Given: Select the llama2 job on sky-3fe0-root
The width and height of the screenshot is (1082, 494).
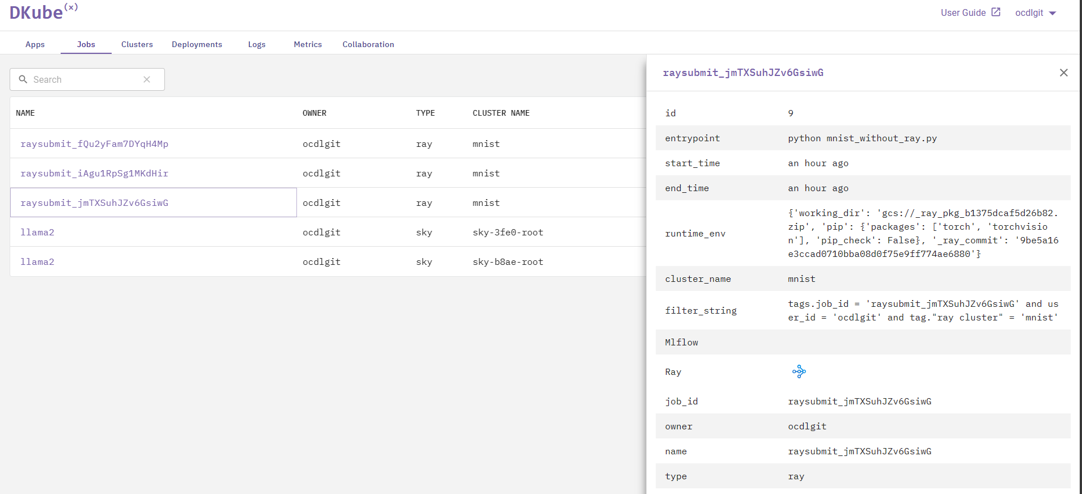Looking at the screenshot, I should (x=37, y=232).
